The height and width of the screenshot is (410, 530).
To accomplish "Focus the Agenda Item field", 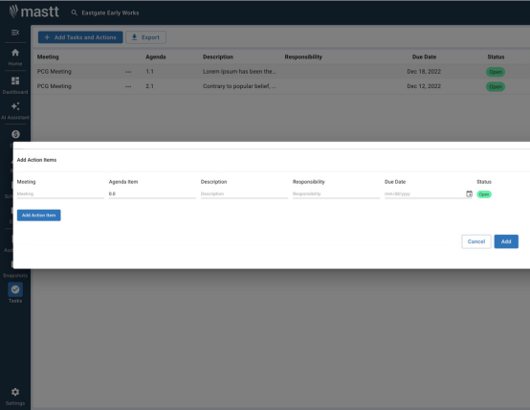I will click(x=152, y=194).
